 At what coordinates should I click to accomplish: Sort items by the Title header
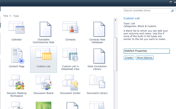[x=5, y=16]
